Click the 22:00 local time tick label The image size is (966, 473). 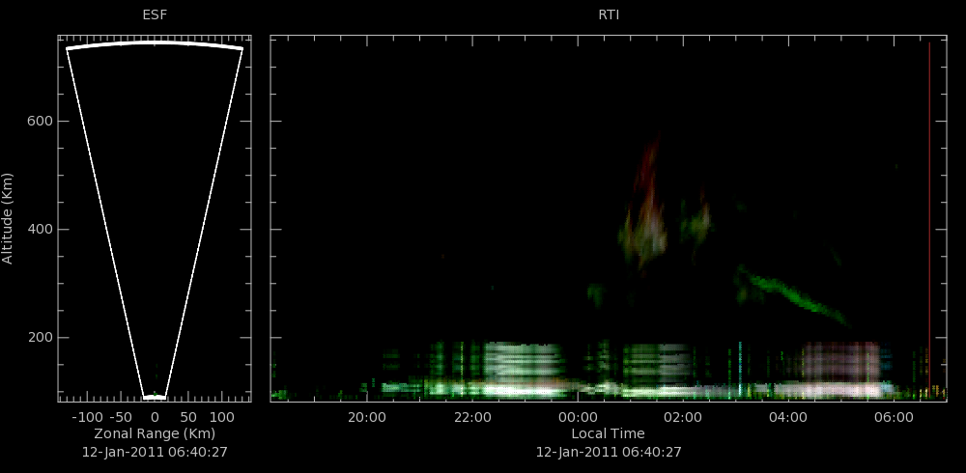(x=472, y=417)
